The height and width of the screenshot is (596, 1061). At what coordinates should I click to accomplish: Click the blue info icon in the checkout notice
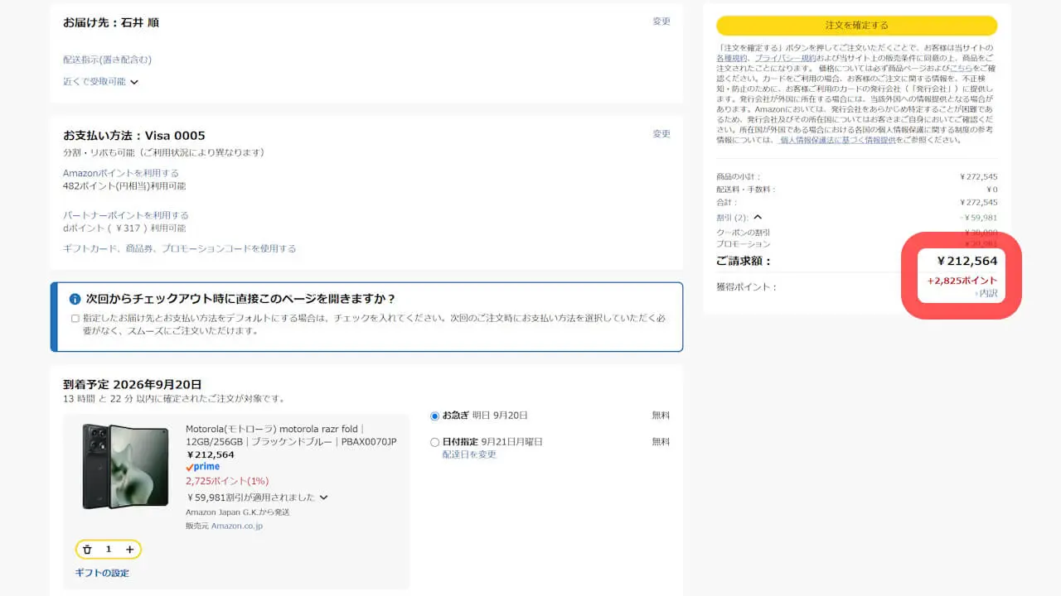pyautogui.click(x=75, y=299)
